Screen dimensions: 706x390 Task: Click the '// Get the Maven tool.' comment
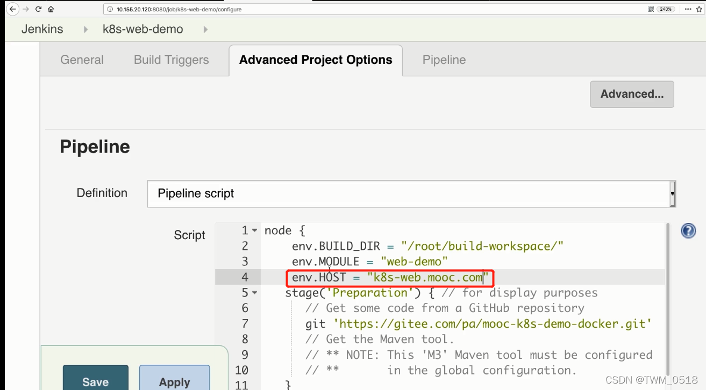(x=380, y=340)
